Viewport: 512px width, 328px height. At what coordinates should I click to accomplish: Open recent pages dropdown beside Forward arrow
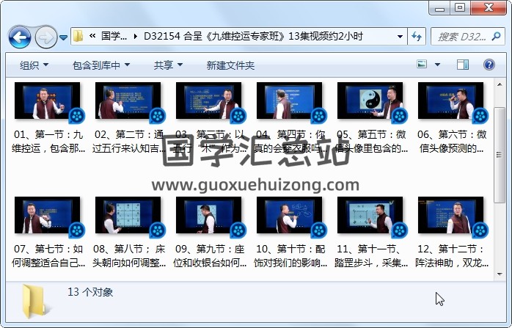(63, 37)
